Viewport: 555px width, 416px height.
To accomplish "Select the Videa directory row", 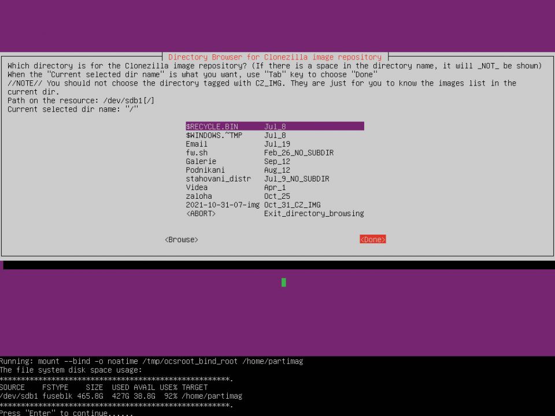I will (275, 187).
